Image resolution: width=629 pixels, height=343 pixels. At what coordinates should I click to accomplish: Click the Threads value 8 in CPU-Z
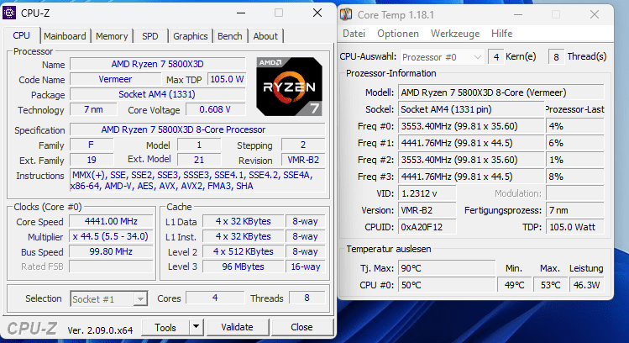pyautogui.click(x=307, y=298)
